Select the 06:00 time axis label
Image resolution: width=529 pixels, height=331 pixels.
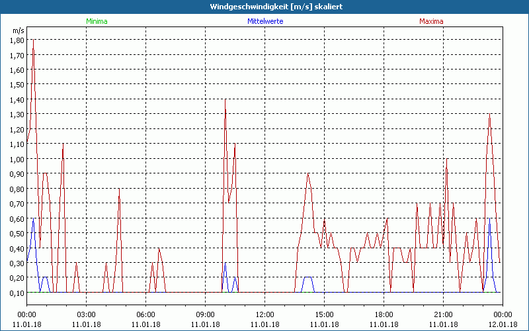(145, 314)
